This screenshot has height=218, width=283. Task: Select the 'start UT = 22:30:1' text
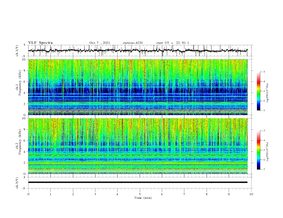pyautogui.click(x=173, y=43)
